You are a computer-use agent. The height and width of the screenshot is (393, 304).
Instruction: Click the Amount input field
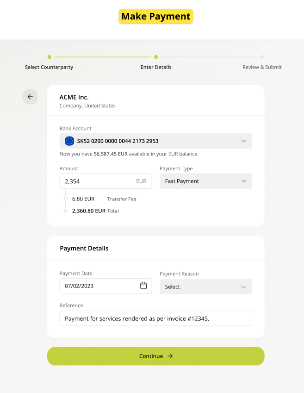tap(105, 181)
